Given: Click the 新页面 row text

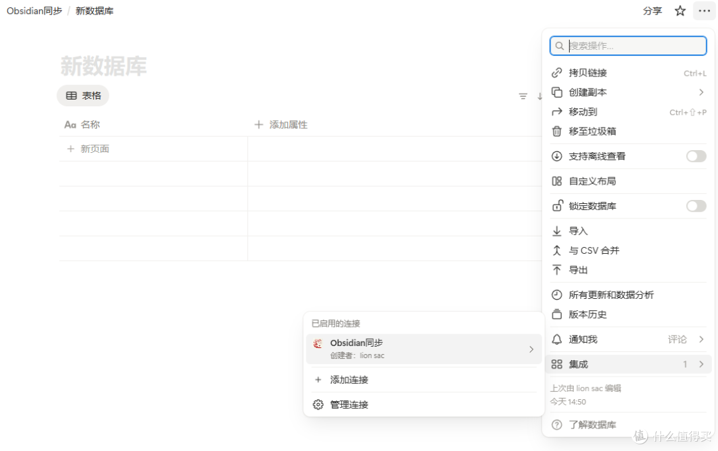Looking at the screenshot, I should click(95, 149).
